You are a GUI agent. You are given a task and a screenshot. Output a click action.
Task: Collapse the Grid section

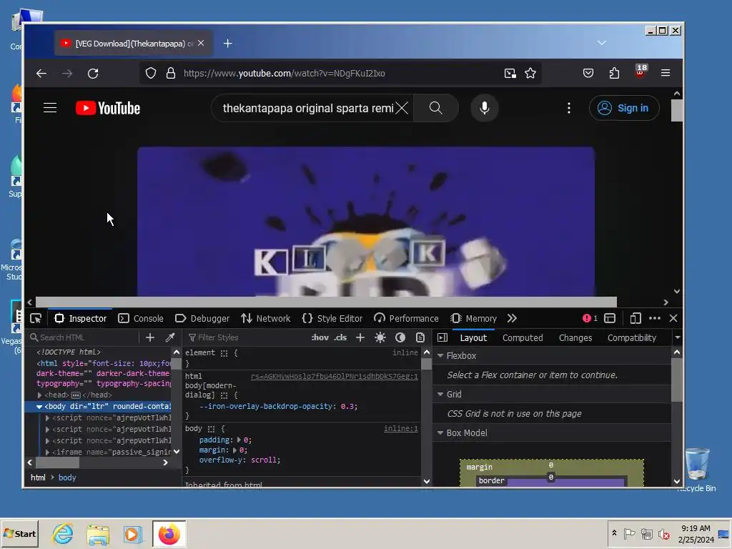[x=440, y=395]
